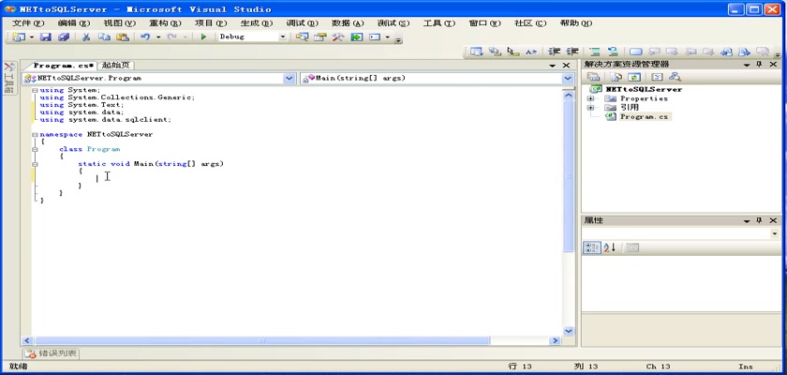Screen dimensions: 787x375
Task: Undo the last edit with the Undo icon
Action: pyautogui.click(x=145, y=37)
